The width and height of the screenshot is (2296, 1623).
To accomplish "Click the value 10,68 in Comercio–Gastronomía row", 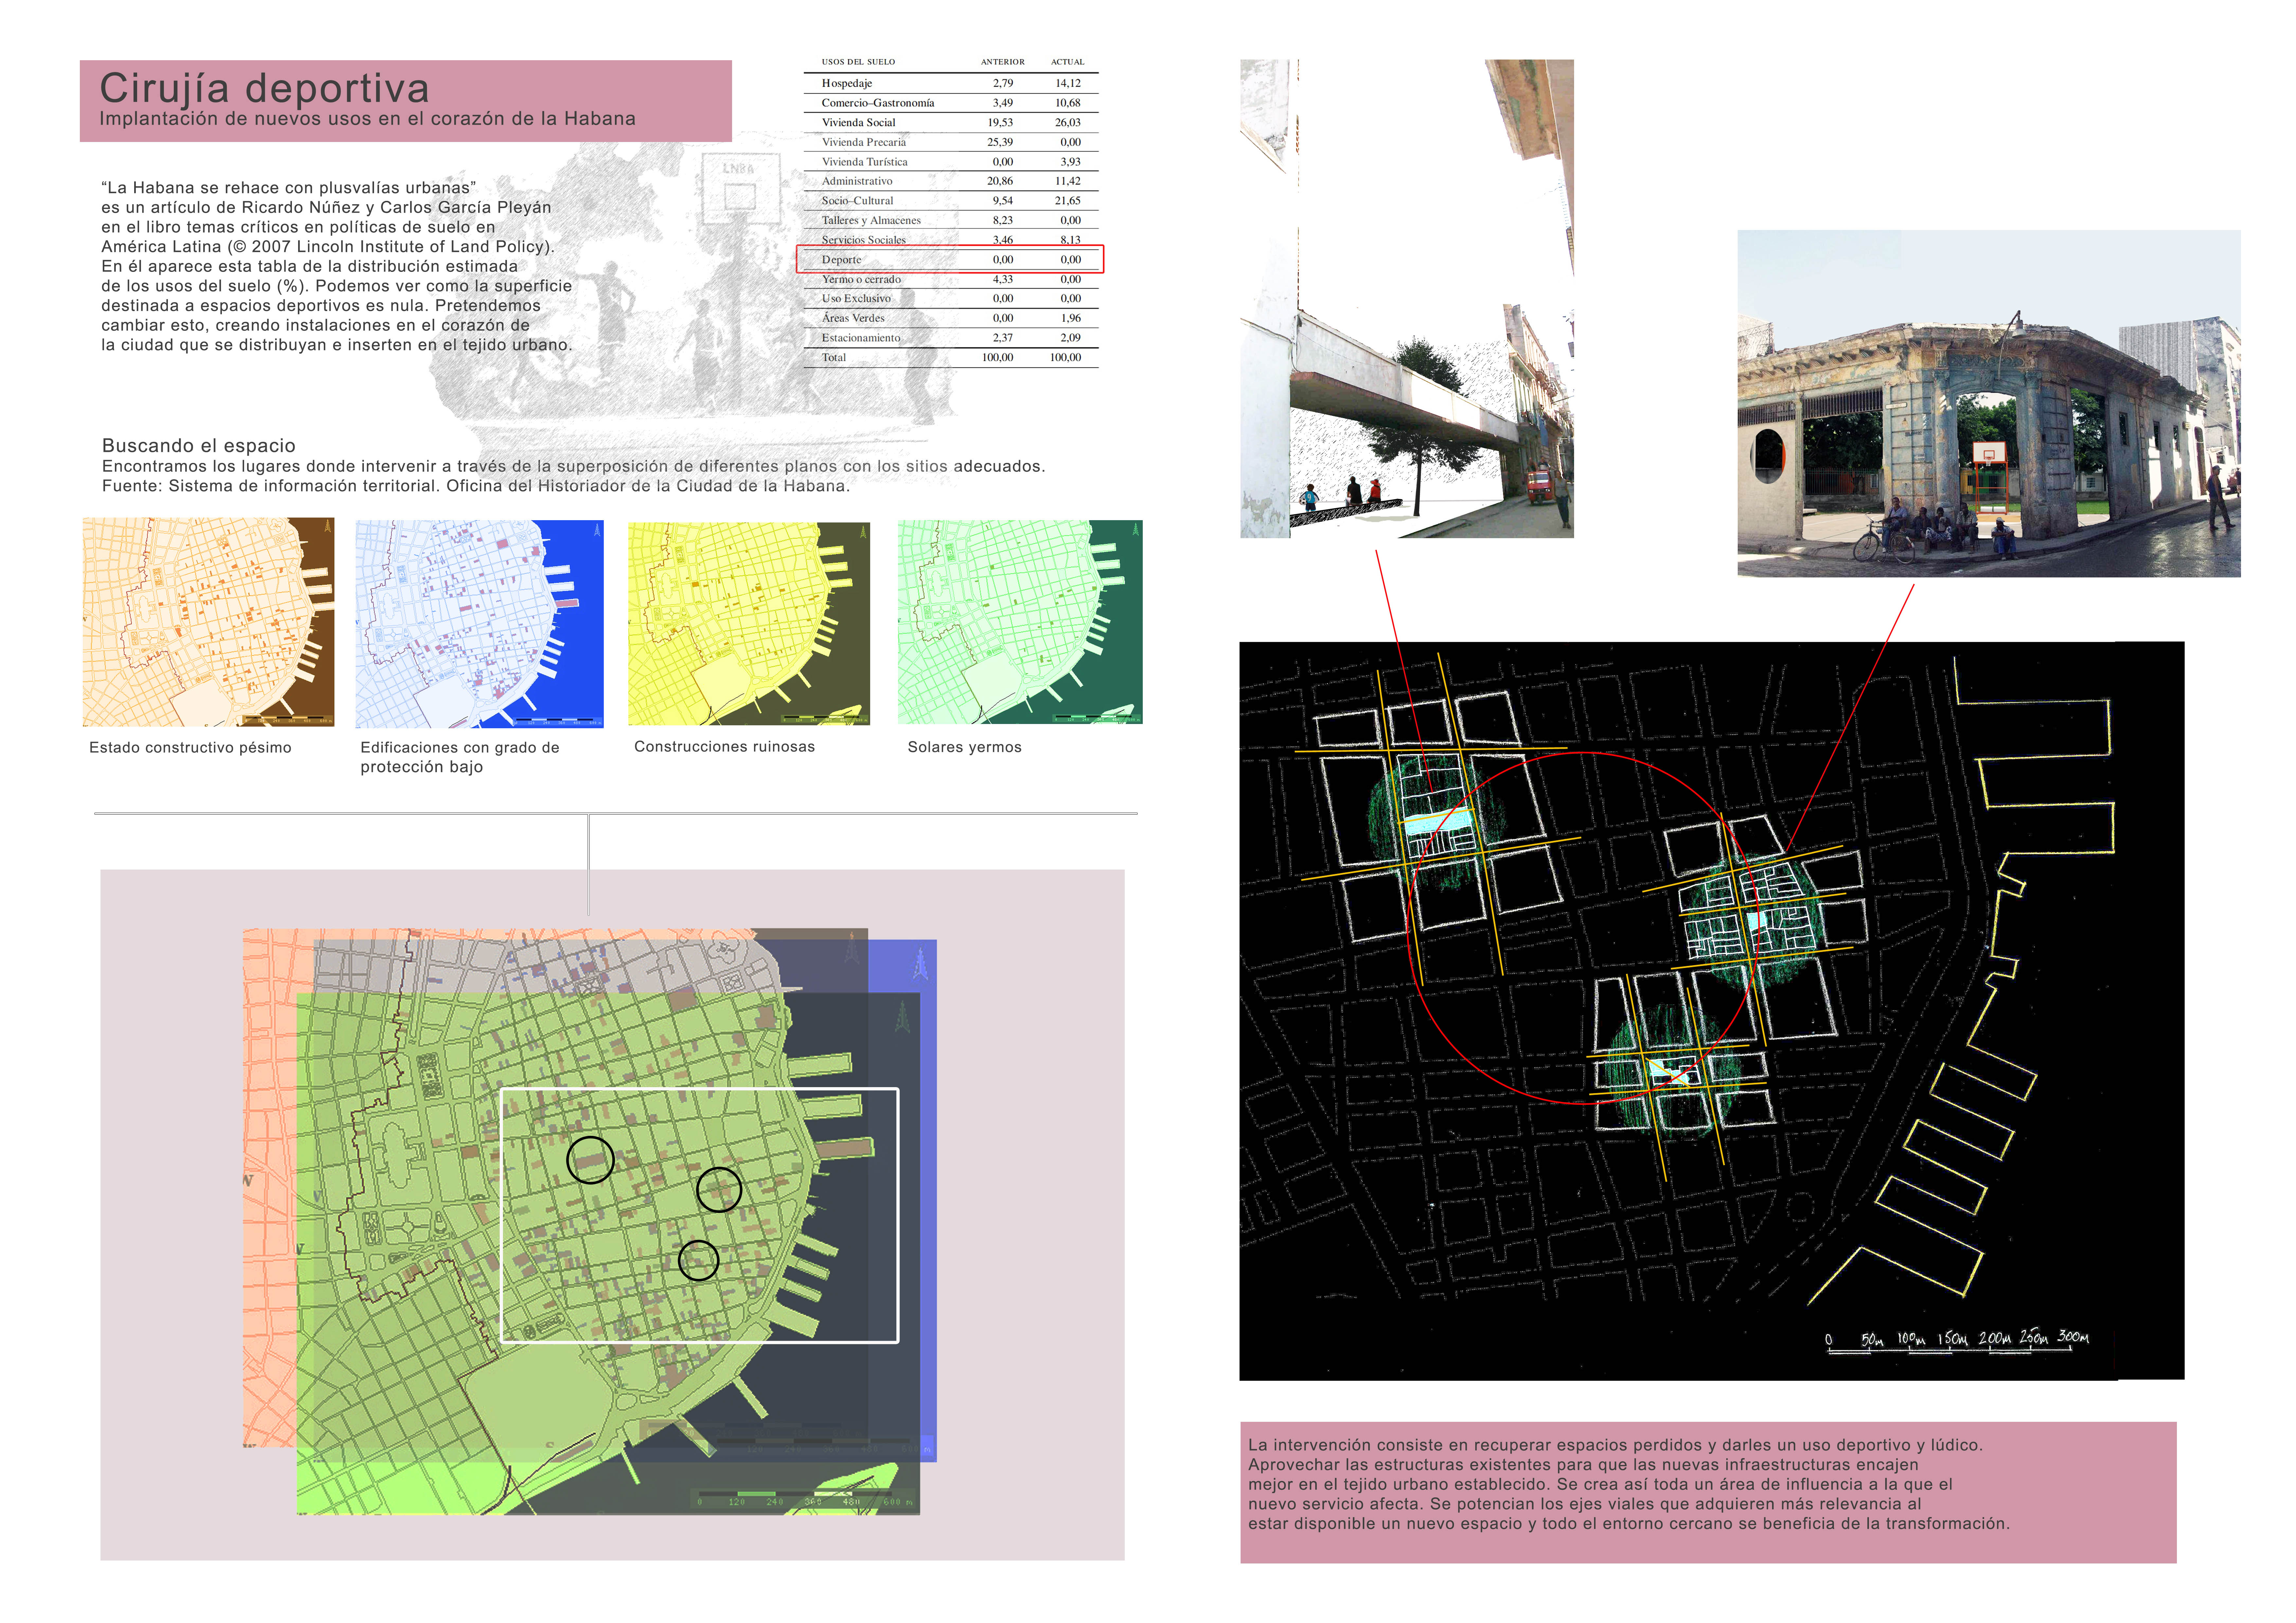I will [x=1068, y=103].
